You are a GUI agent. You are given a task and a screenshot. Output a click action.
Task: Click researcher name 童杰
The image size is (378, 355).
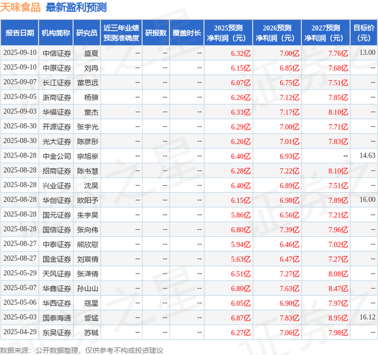[91, 112]
